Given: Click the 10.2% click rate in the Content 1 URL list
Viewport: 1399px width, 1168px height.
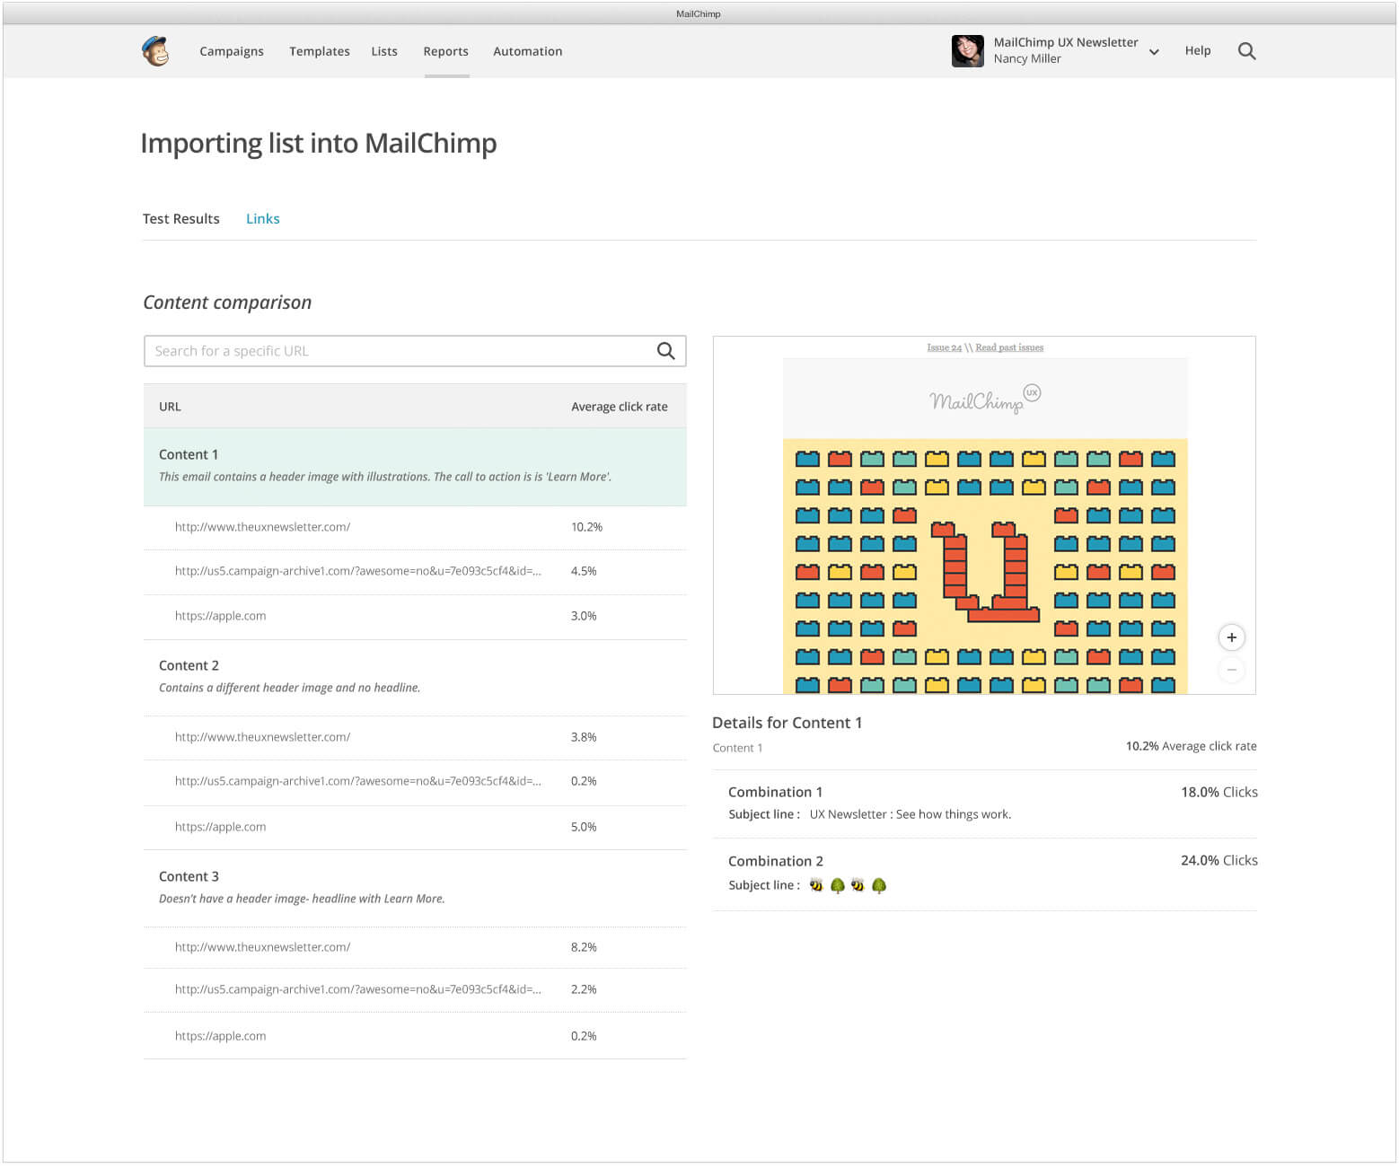Looking at the screenshot, I should click(586, 527).
